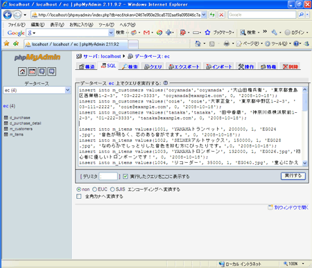Click the SQL textarea scrollbar down arrow
This screenshot has height=268, width=312.
point(305,163)
